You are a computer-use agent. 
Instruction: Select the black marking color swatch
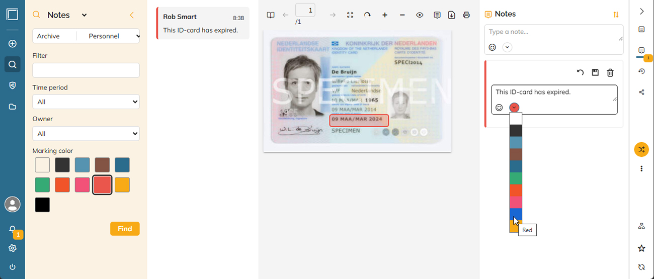(42, 205)
